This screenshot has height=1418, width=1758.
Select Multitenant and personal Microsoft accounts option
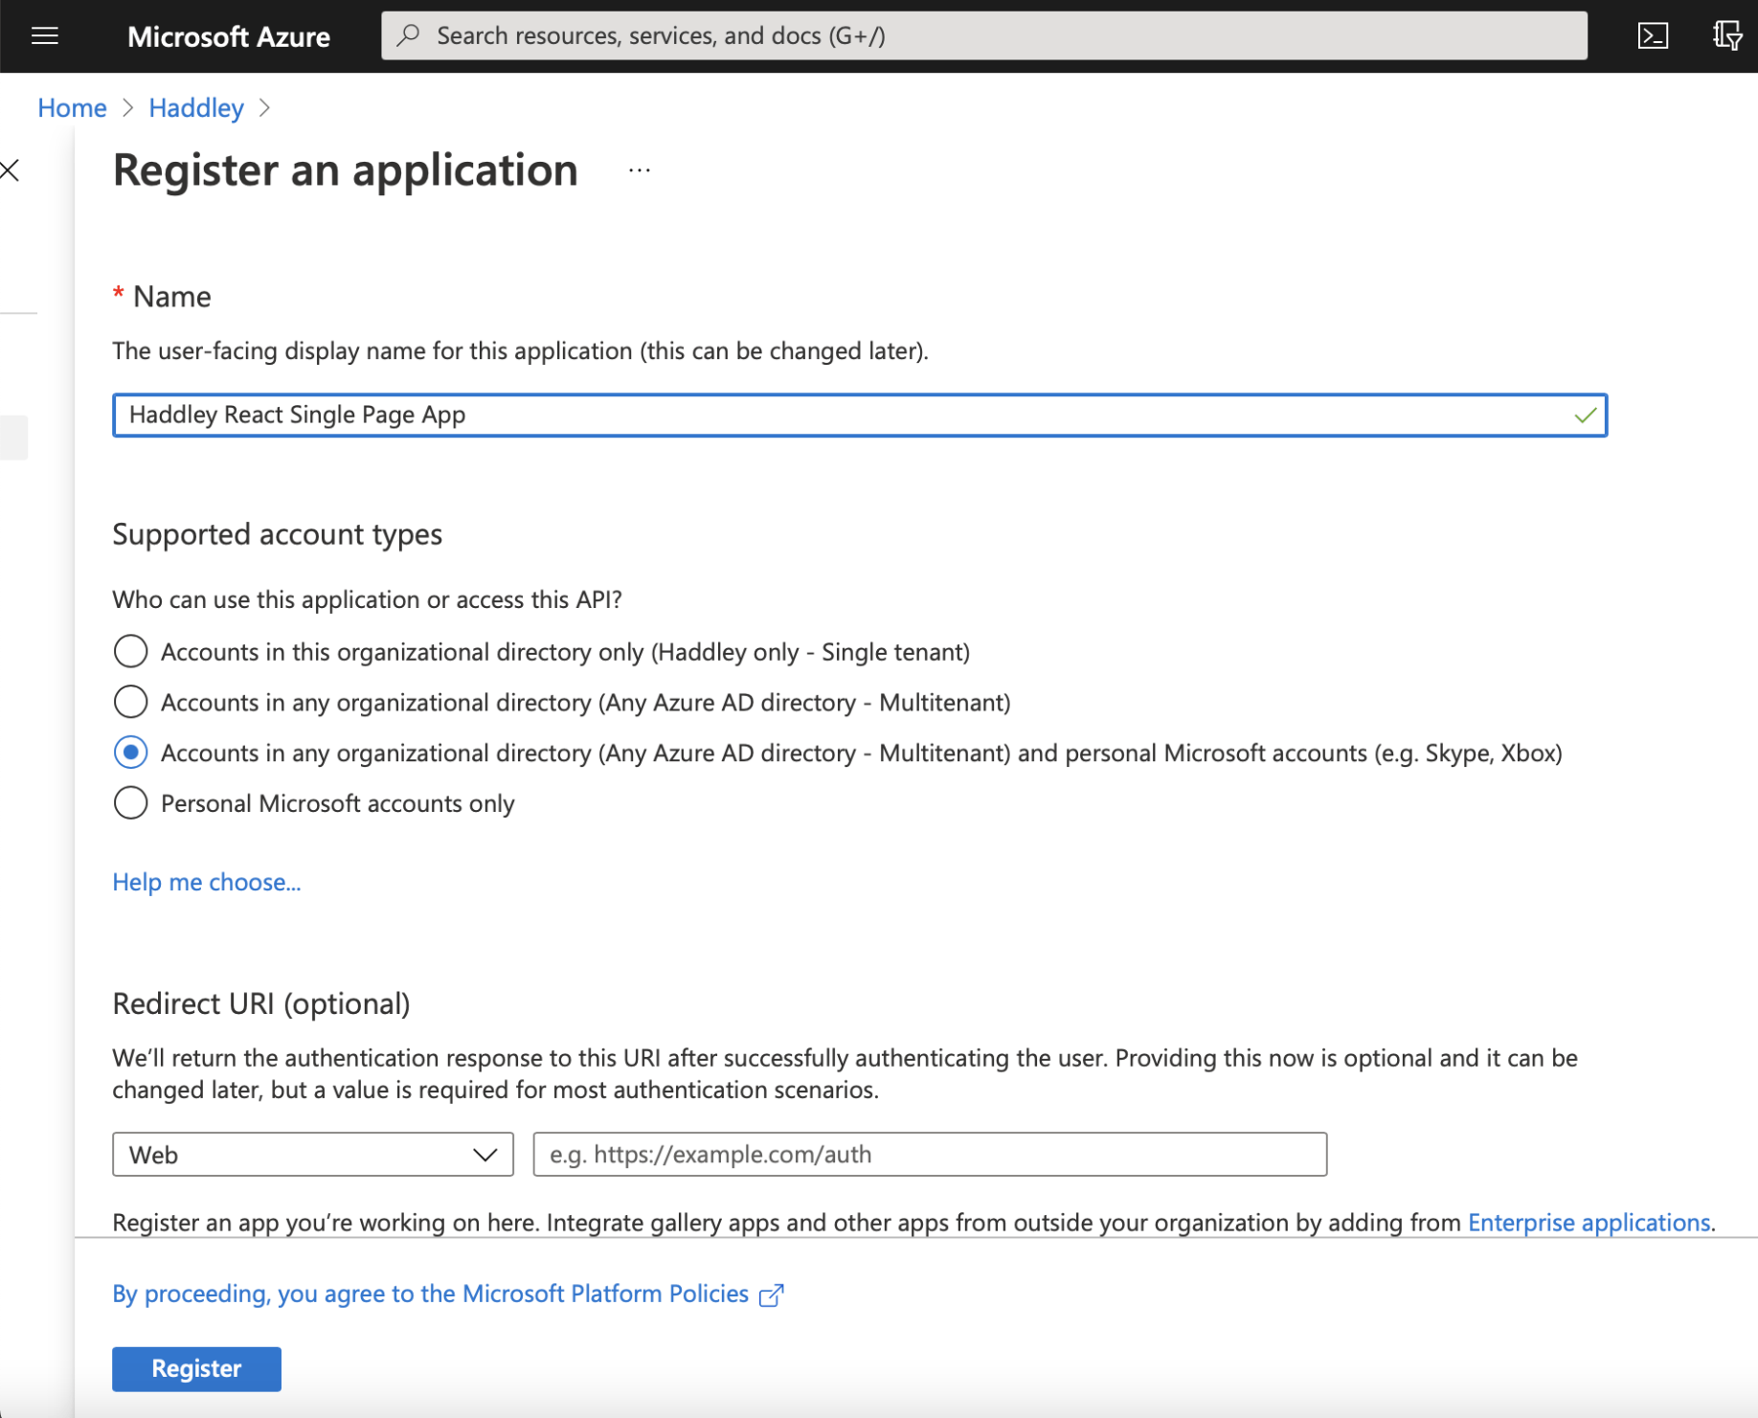click(131, 754)
